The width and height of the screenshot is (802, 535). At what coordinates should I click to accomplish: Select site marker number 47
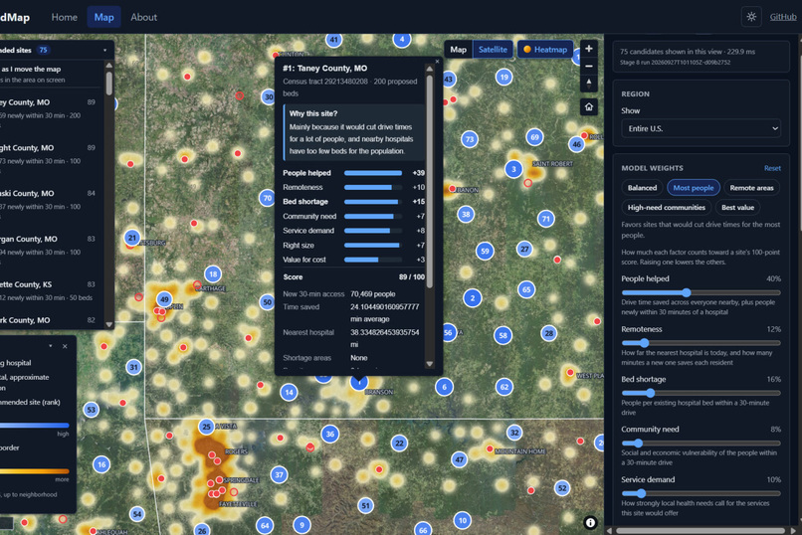click(x=460, y=459)
